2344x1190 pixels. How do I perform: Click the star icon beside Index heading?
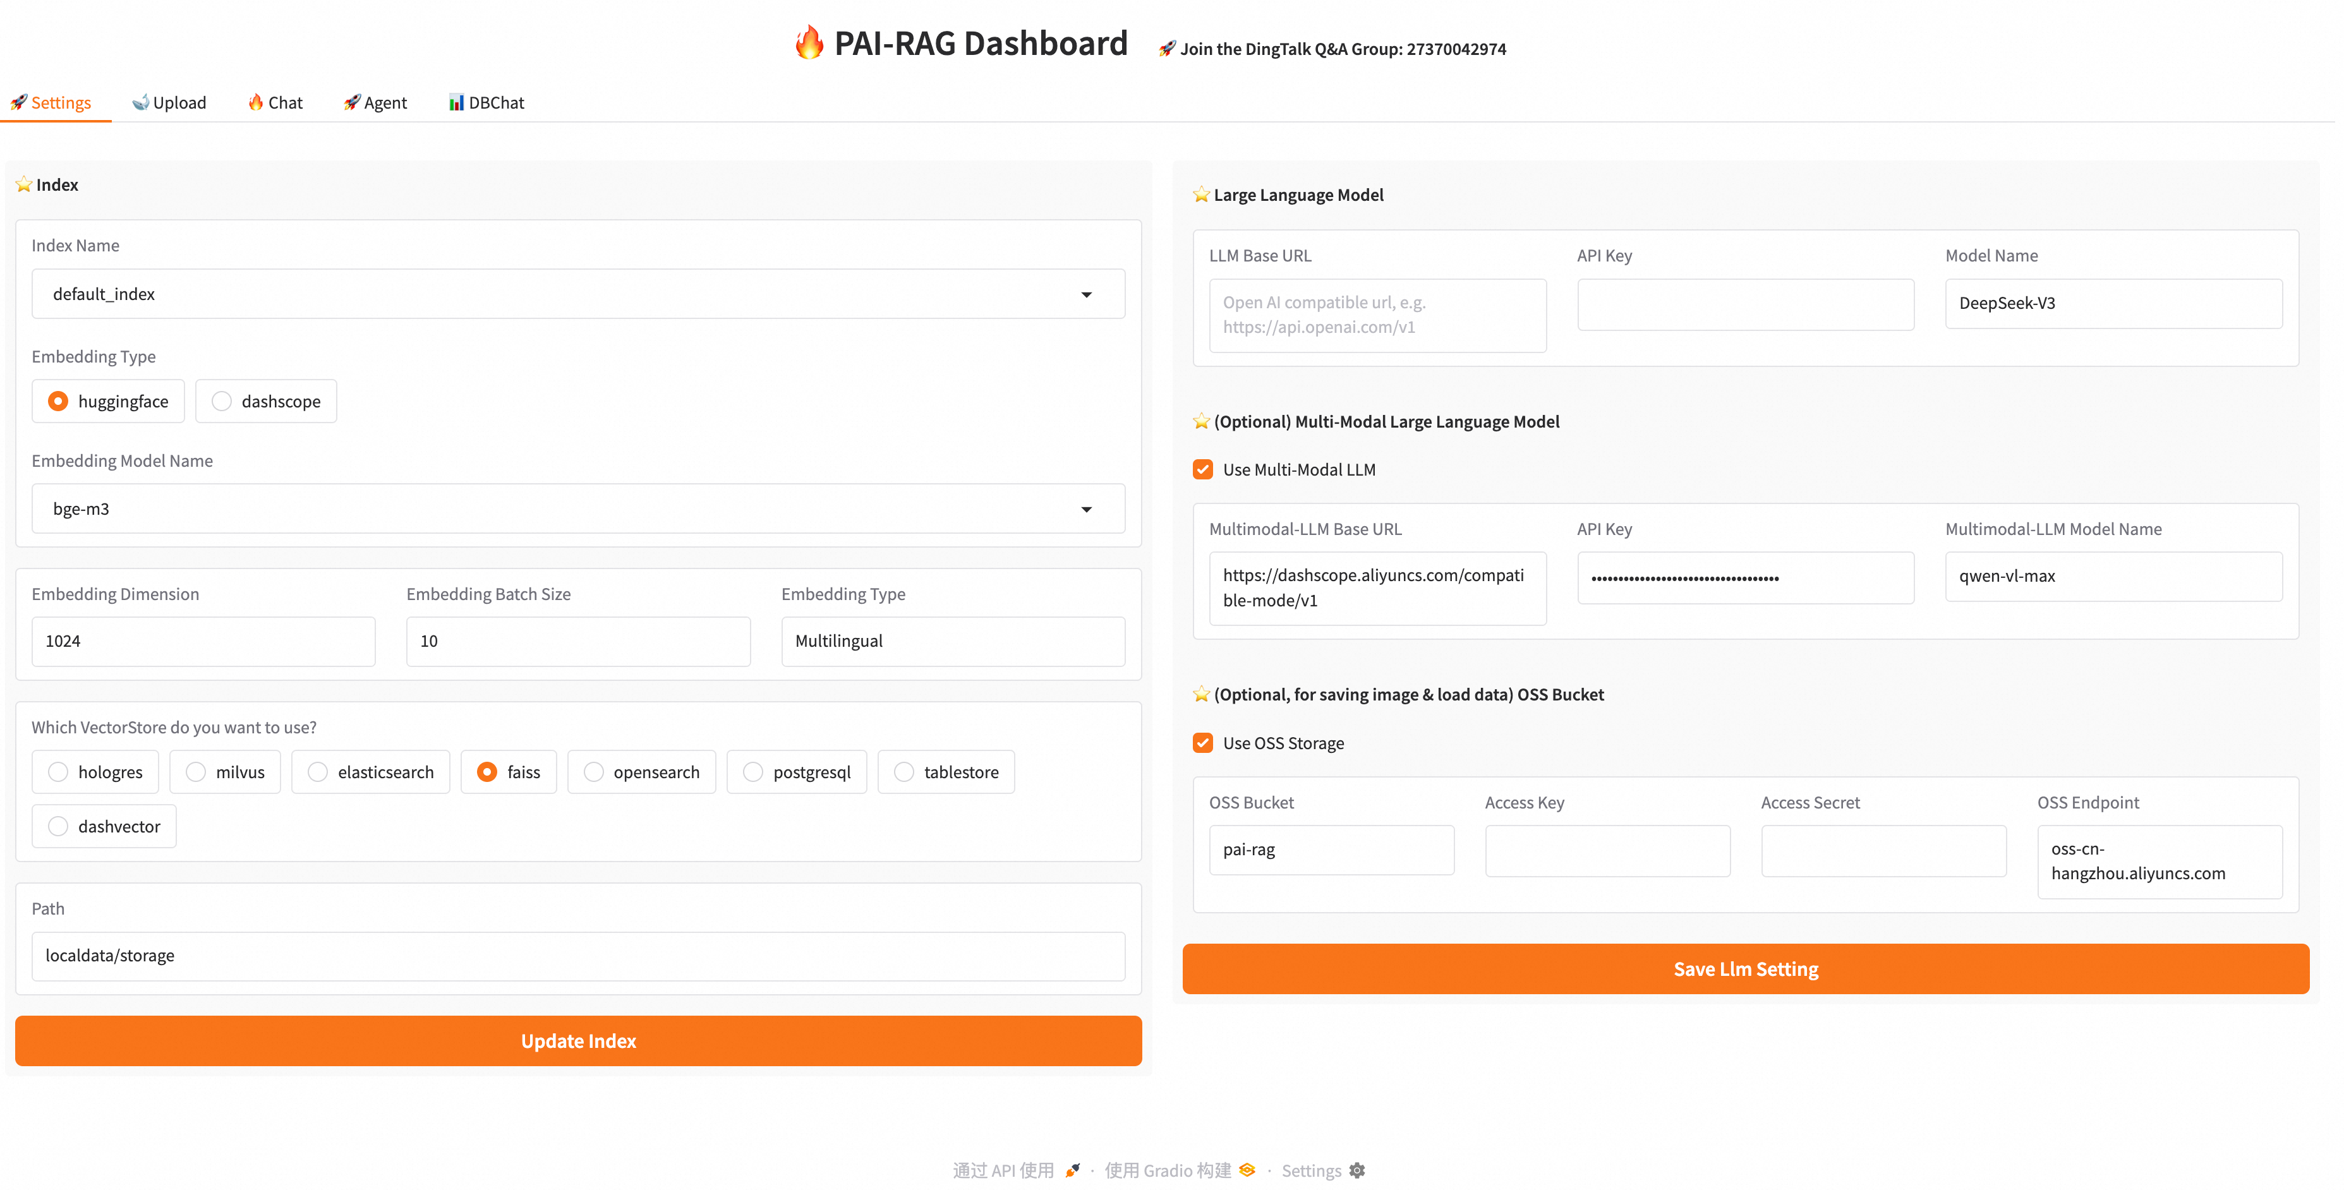tap(23, 184)
